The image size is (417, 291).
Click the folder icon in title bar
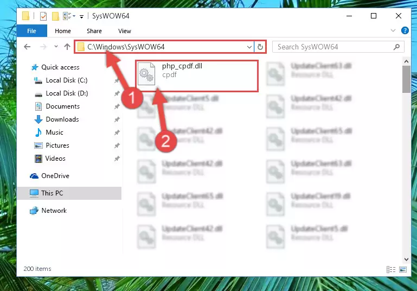click(26, 16)
